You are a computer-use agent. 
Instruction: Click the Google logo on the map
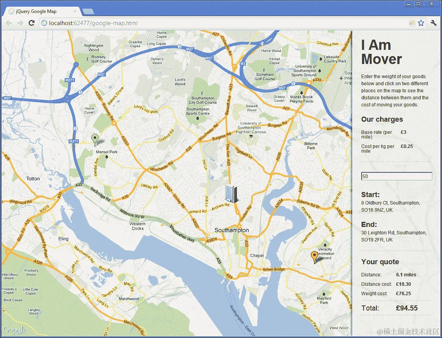click(15, 329)
